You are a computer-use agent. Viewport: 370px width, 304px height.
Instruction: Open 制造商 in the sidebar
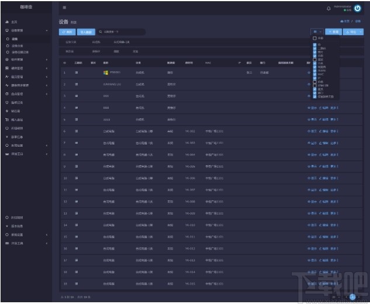(16, 111)
